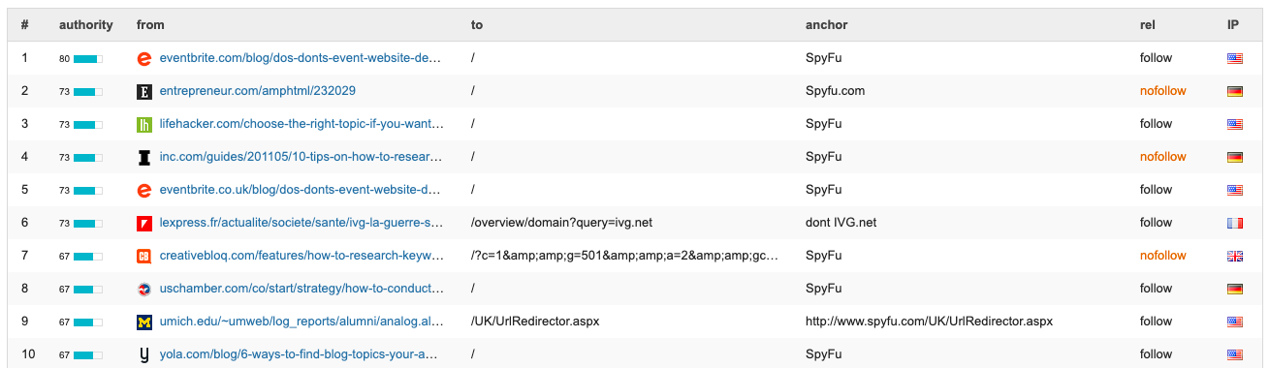Click the UK flag in the creativebloq.com row
Viewport: 1270px width, 368px height.
point(1234,256)
